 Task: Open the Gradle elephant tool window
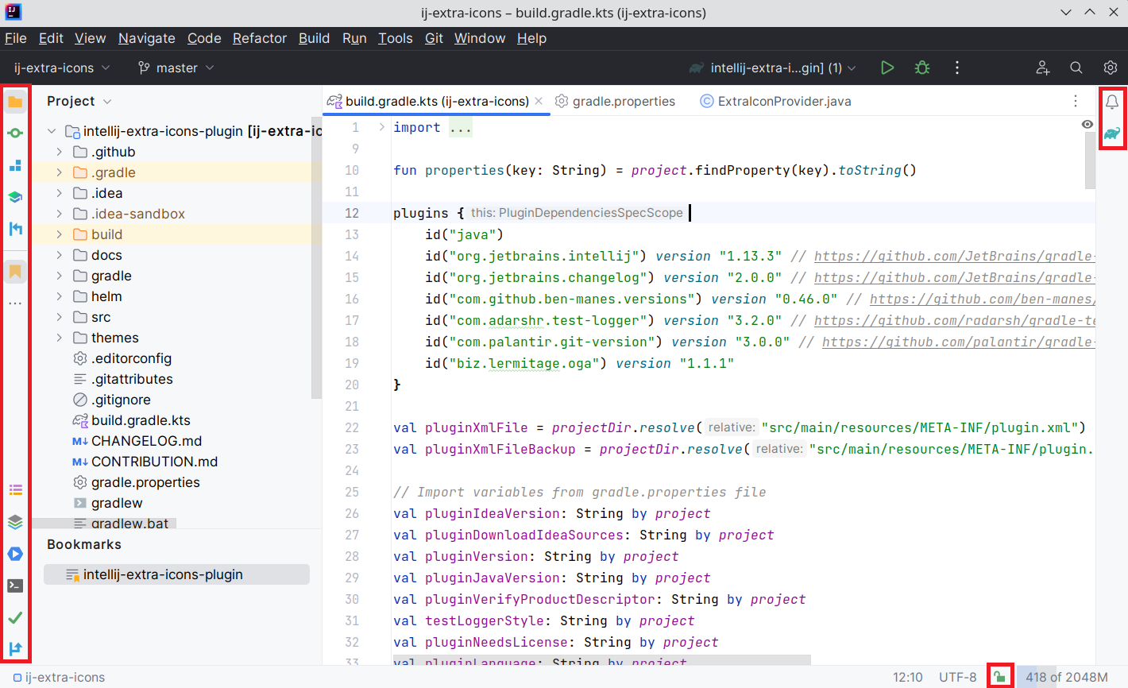point(1112,133)
